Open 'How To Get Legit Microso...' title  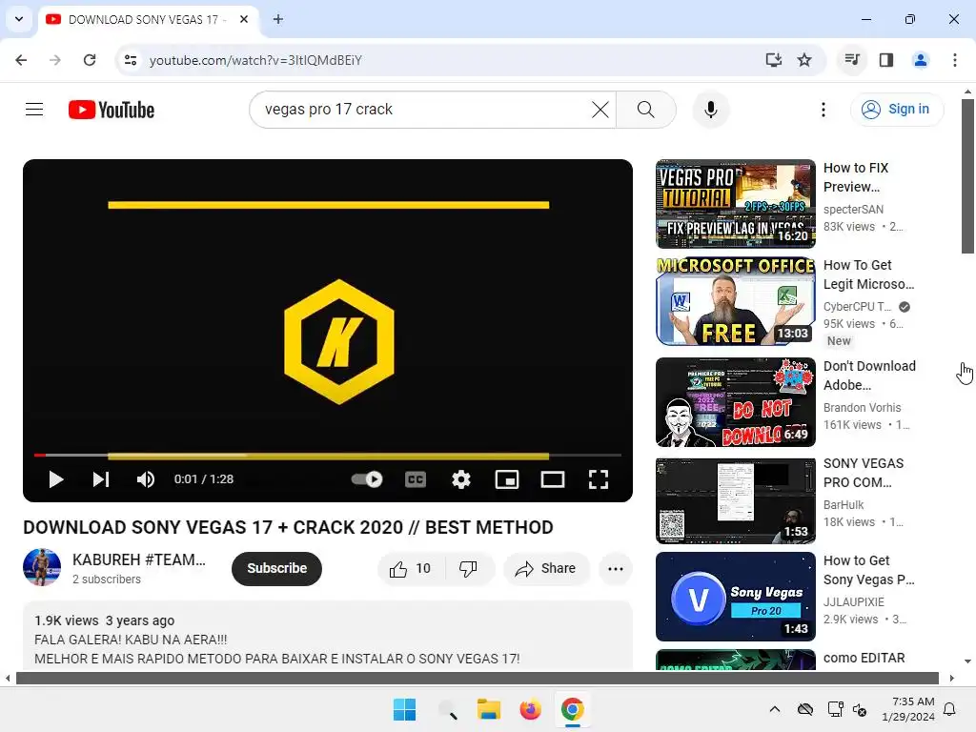point(869,274)
